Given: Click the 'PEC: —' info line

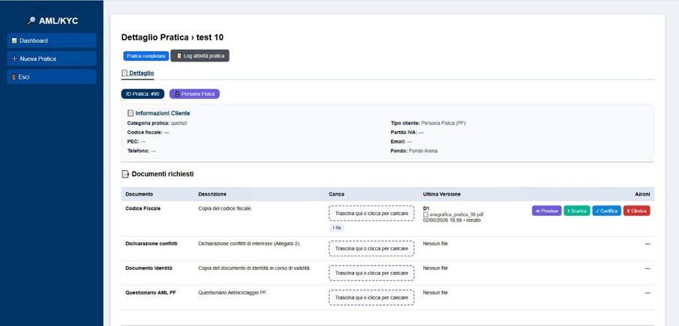Looking at the screenshot, I should pyautogui.click(x=137, y=142).
